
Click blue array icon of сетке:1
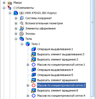(34, 65)
